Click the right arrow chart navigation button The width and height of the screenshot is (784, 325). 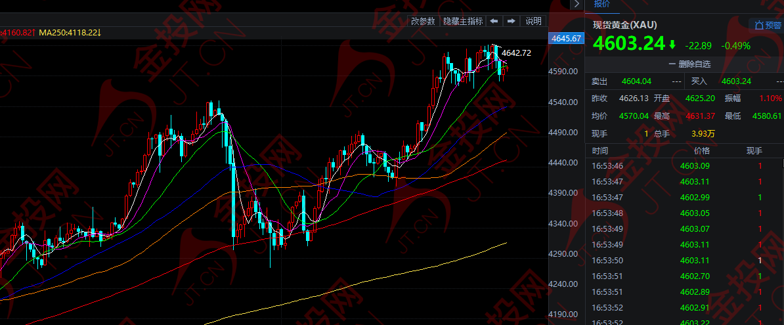click(x=511, y=21)
